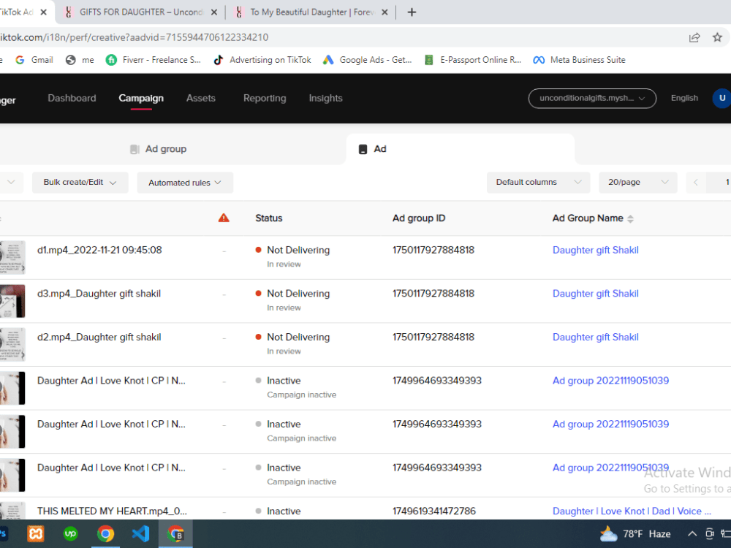Close the GIFTS FOR DAUGHTER tab
Viewport: 731px width, 548px height.
tap(214, 12)
